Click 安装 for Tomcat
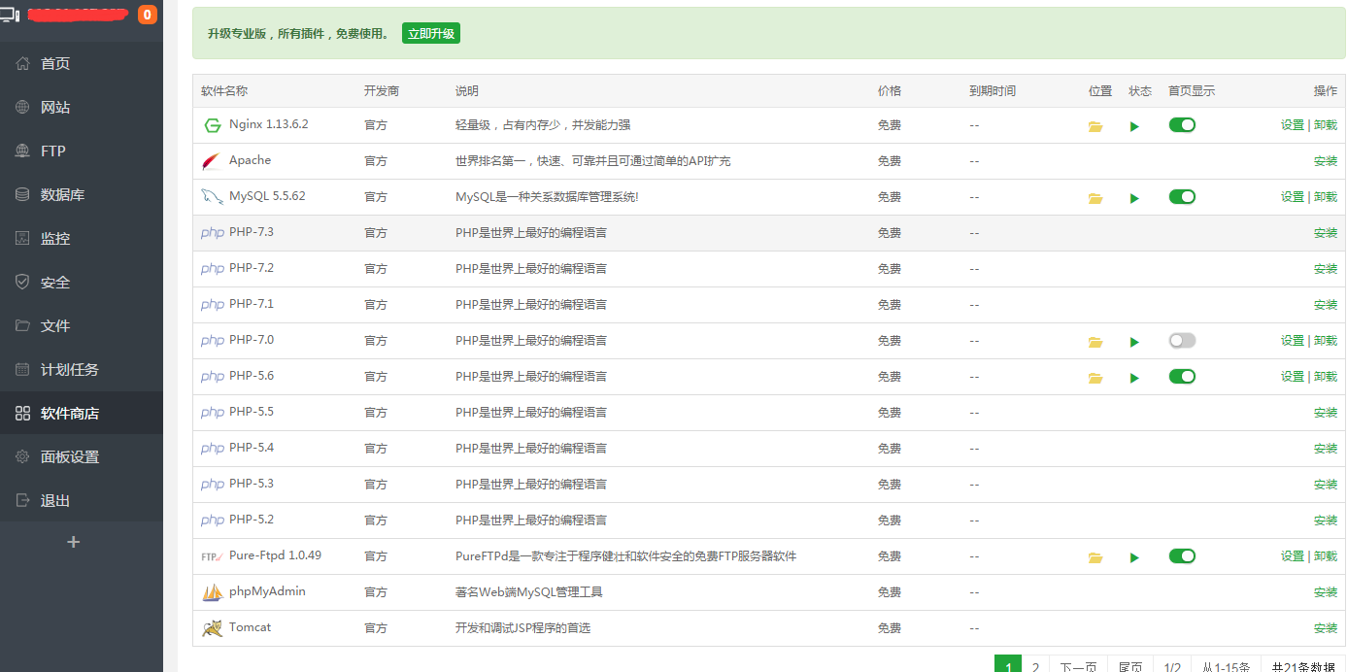Image resolution: width=1347 pixels, height=672 pixels. click(x=1325, y=628)
